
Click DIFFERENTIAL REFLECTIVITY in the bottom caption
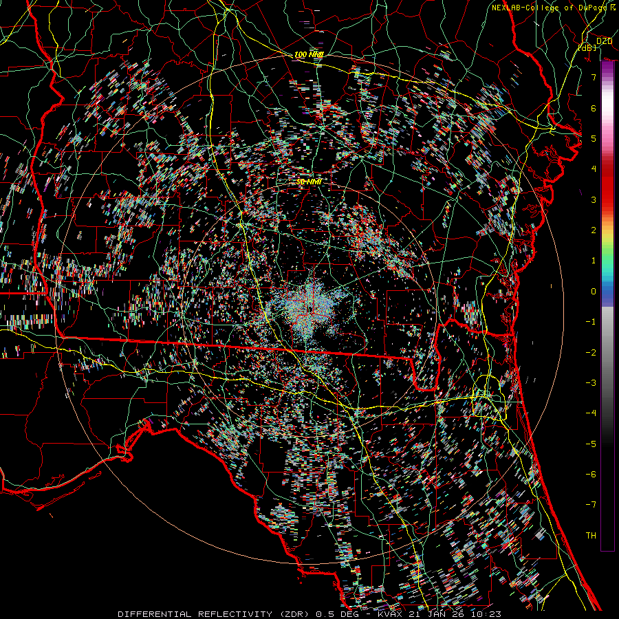click(195, 614)
